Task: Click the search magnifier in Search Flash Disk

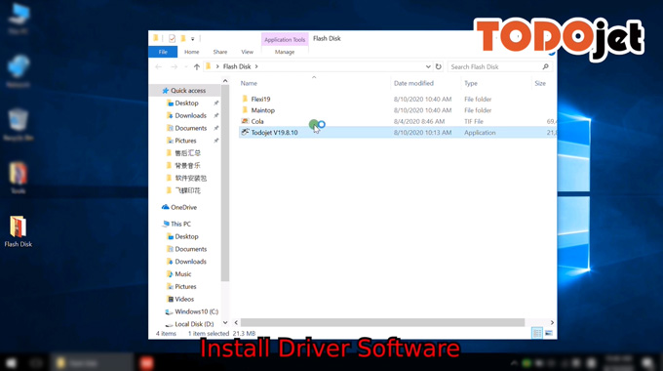Action: (545, 66)
